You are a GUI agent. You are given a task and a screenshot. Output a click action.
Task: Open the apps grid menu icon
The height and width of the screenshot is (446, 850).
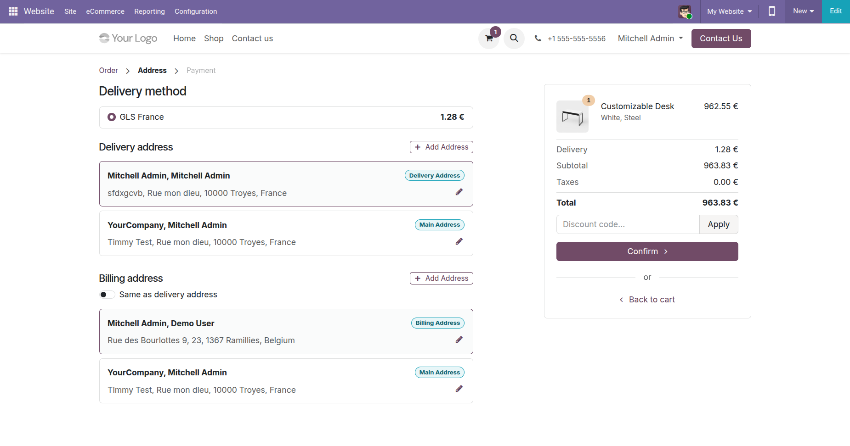click(x=13, y=11)
